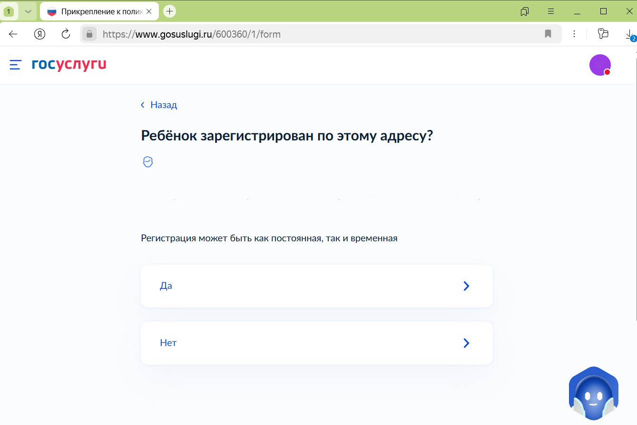Select the Да answer card
This screenshot has width=637, height=425.
(316, 286)
